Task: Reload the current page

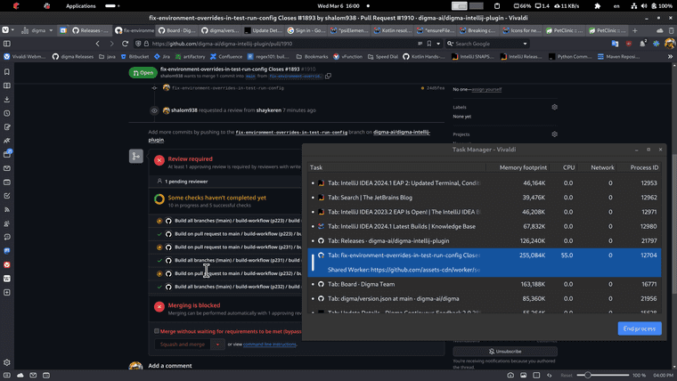Action: point(125,44)
